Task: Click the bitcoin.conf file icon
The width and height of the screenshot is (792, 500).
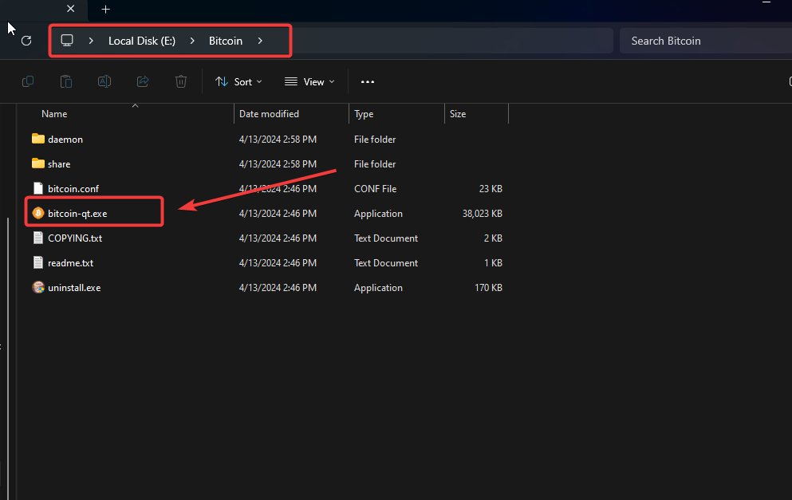Action: (37, 188)
